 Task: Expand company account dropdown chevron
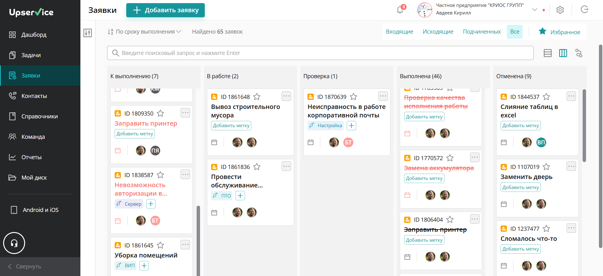point(535,10)
